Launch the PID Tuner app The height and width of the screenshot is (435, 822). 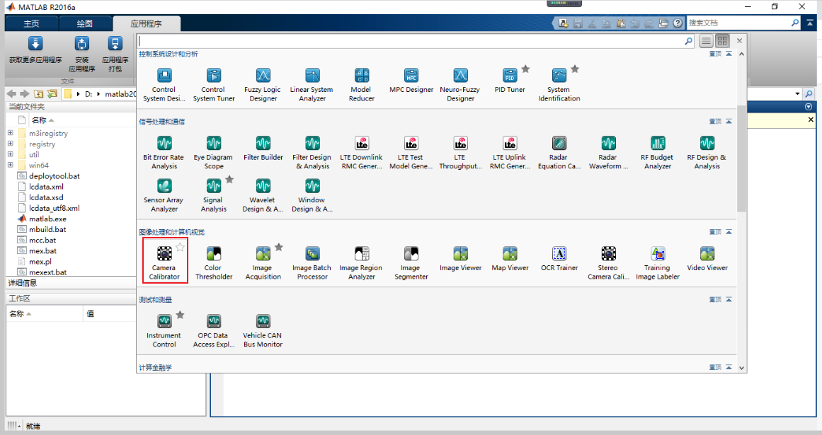click(x=510, y=81)
